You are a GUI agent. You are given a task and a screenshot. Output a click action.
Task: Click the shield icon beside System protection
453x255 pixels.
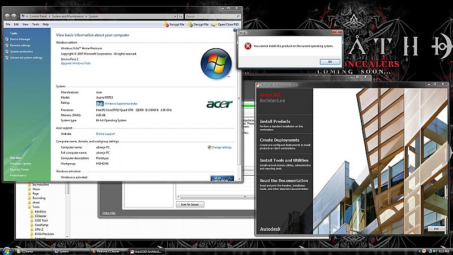[x=7, y=52]
